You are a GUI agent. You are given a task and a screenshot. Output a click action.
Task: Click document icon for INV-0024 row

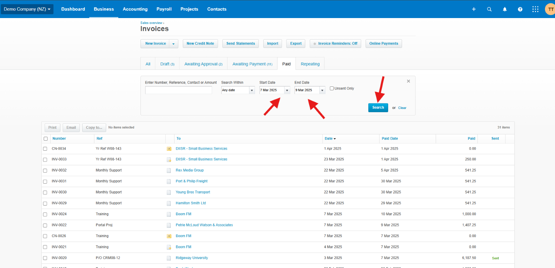tap(169, 215)
